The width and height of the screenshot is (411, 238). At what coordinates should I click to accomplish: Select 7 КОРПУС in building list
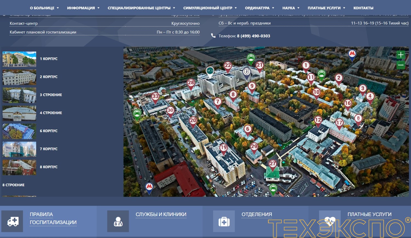[49, 149]
